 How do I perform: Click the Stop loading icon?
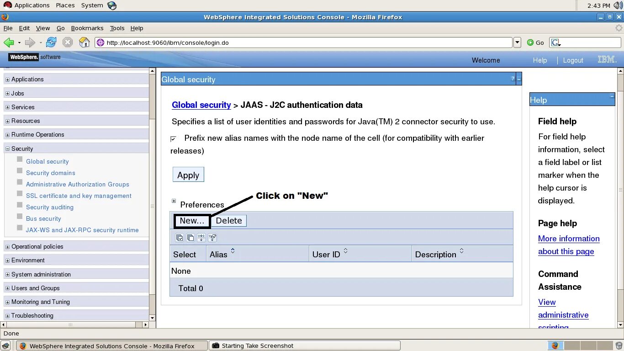[x=68, y=43]
